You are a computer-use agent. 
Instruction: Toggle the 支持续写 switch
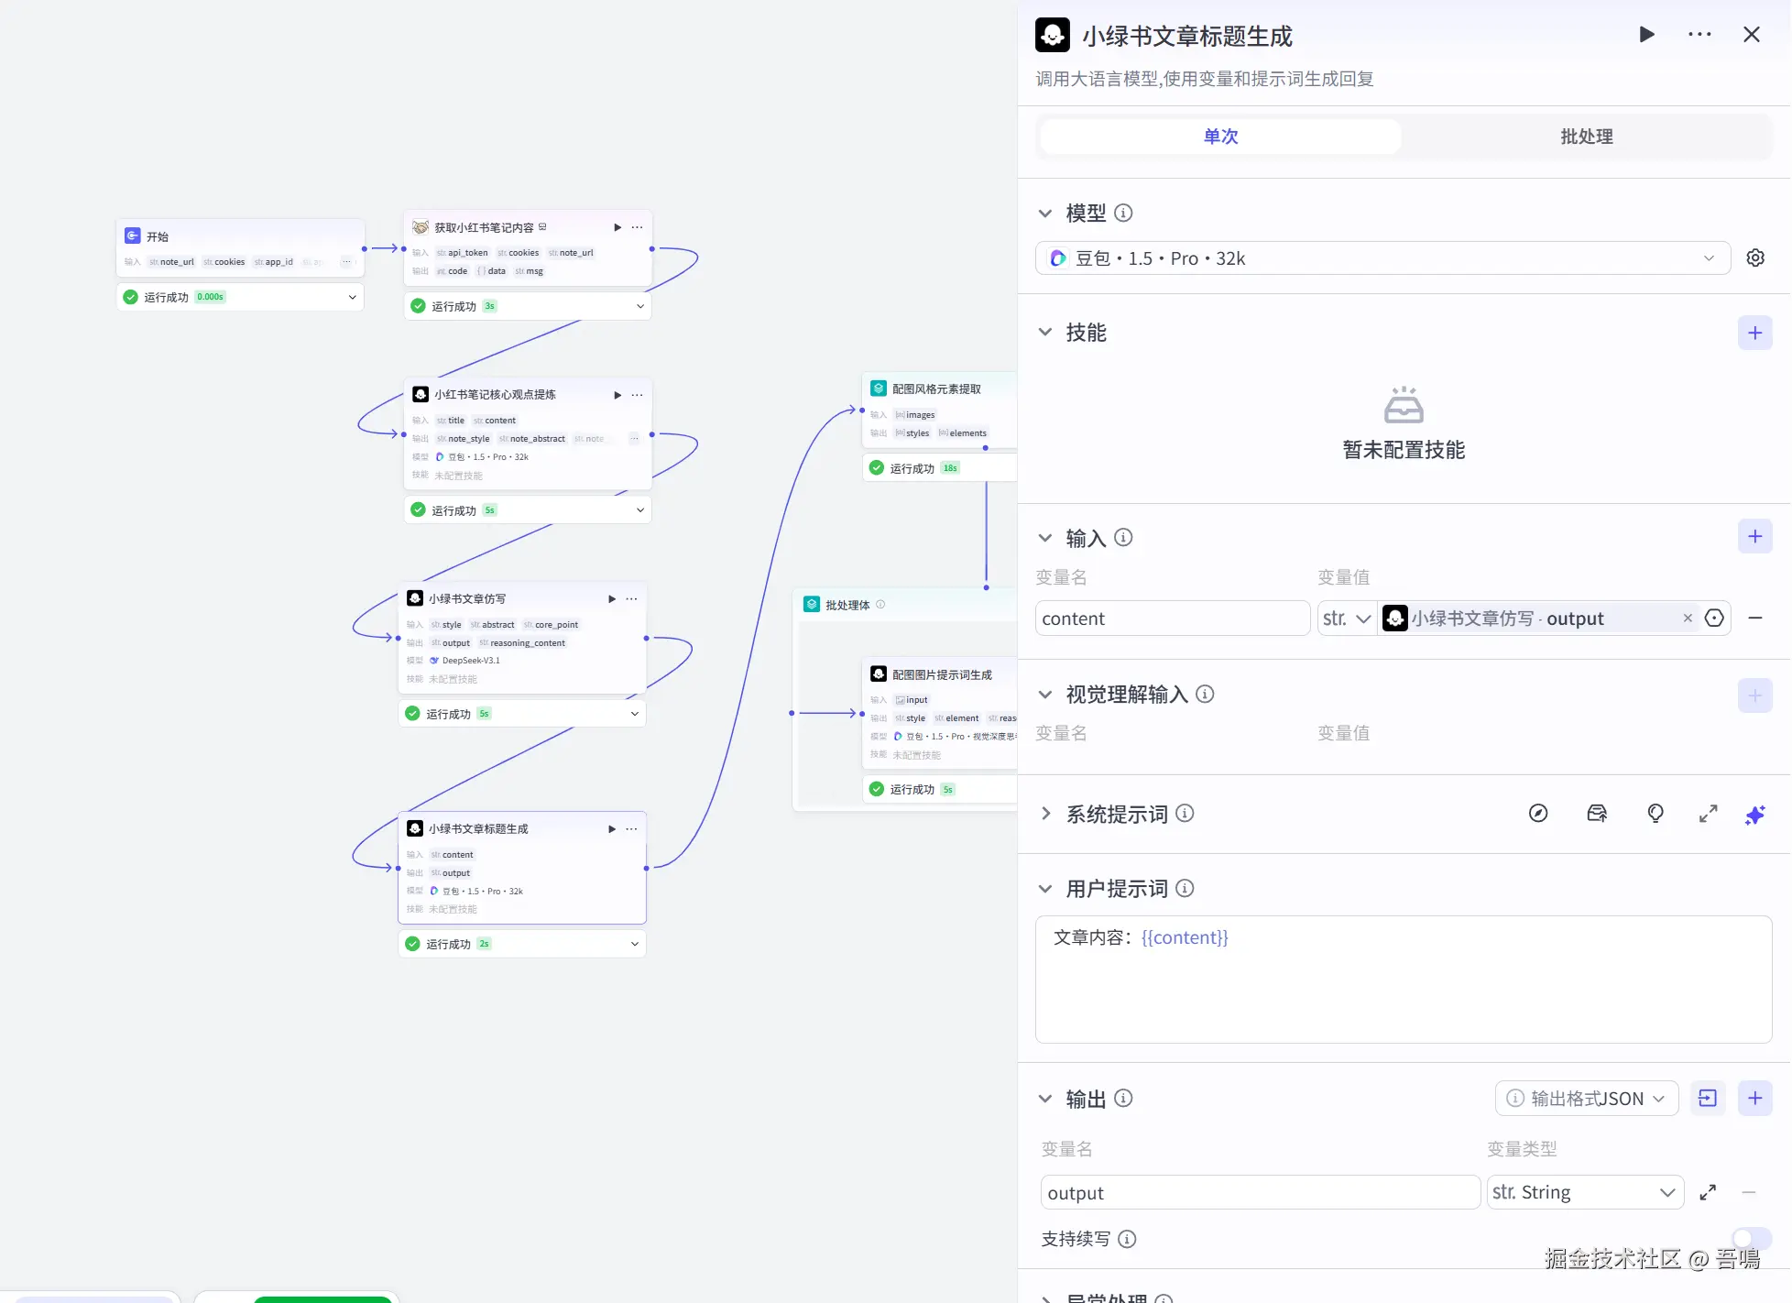click(x=1750, y=1238)
